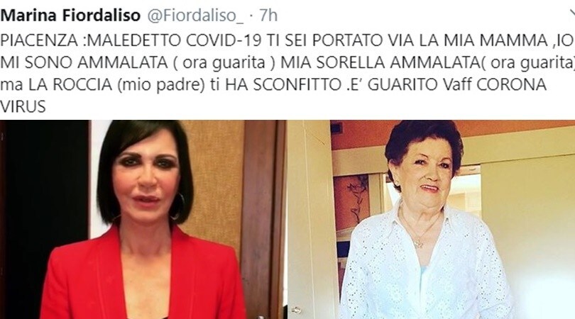Open the right photo of woman in white shirt
Image resolution: width=575 pixels, height=319 pixels.
pyautogui.click(x=432, y=219)
